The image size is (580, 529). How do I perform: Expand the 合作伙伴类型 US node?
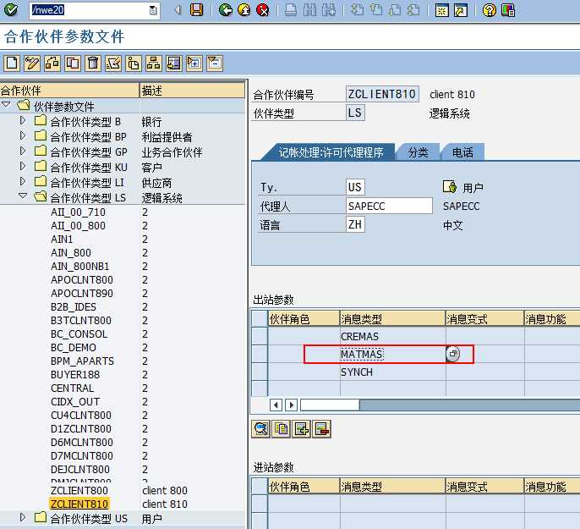tap(23, 517)
